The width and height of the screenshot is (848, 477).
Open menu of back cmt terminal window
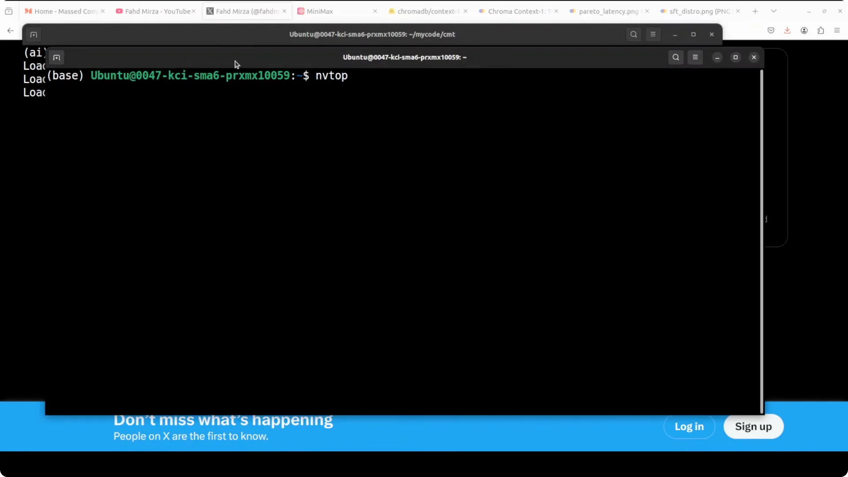653,34
